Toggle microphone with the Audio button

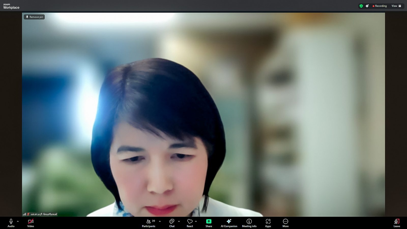pyautogui.click(x=11, y=223)
